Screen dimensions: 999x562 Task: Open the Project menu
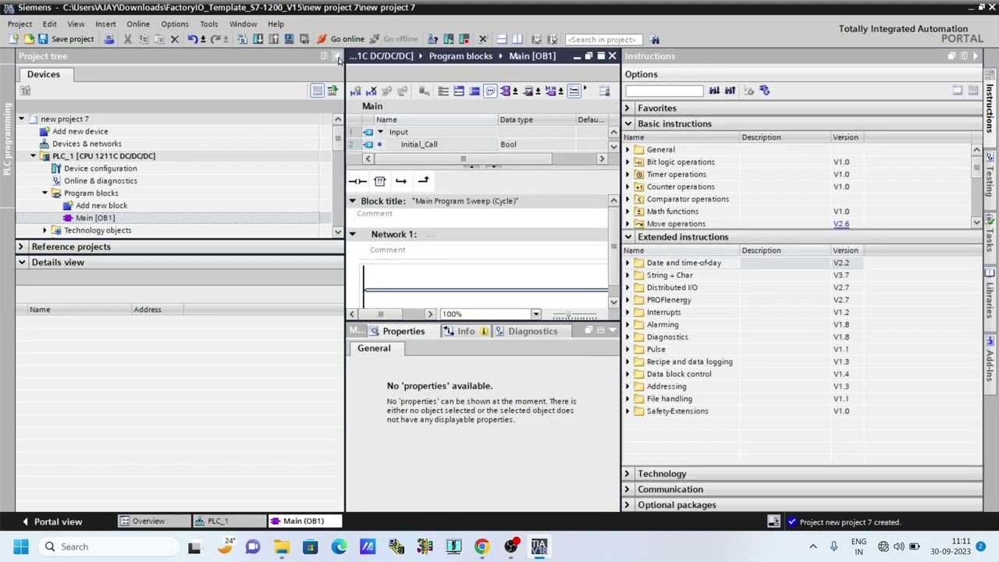[x=20, y=24]
